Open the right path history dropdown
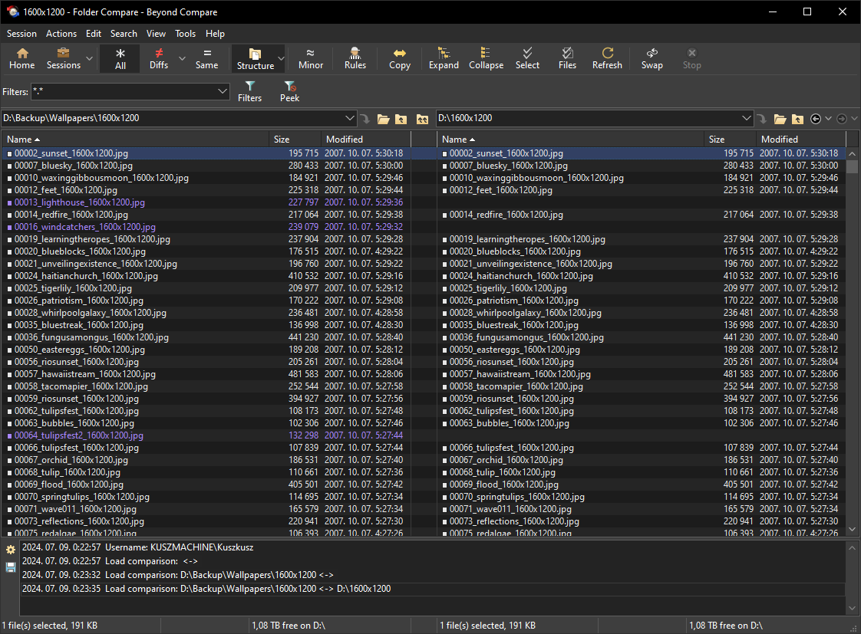Image resolution: width=861 pixels, height=634 pixels. [x=746, y=118]
